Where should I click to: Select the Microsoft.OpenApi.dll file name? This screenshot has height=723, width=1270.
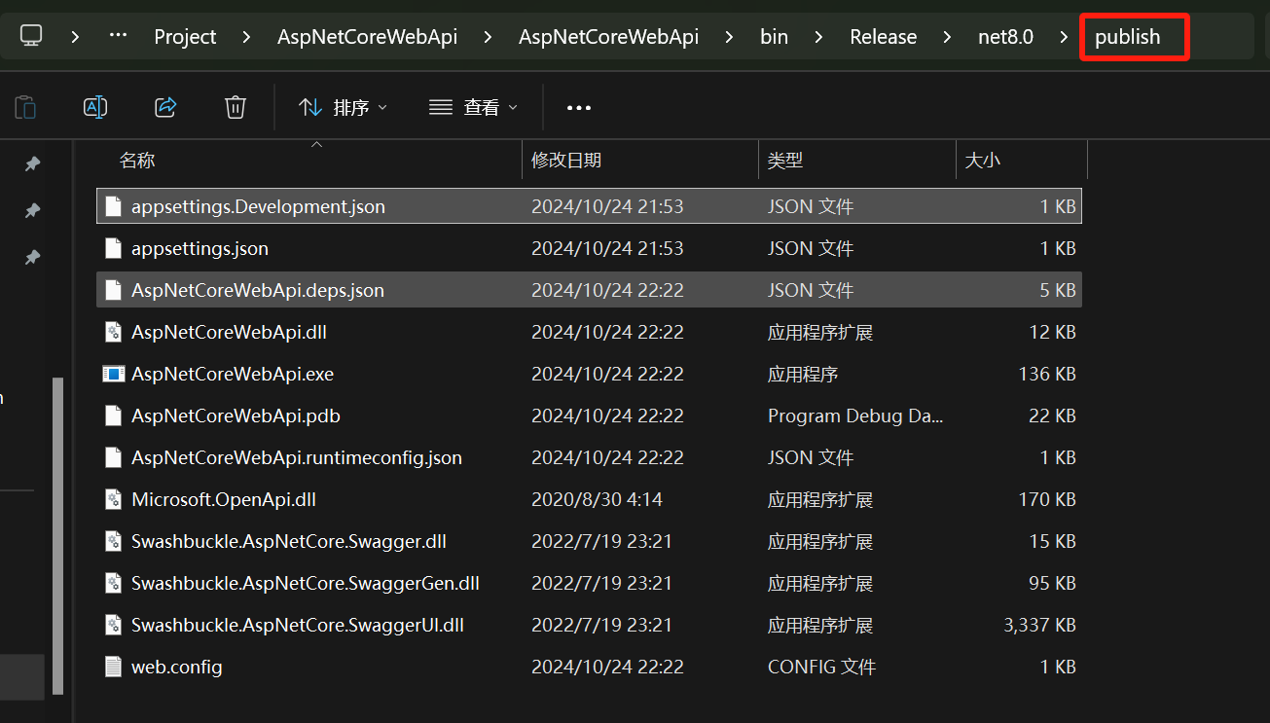click(x=224, y=499)
